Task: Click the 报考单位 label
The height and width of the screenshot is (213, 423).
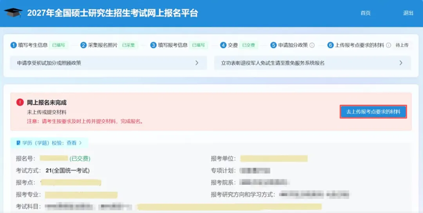Action: [x=223, y=158]
